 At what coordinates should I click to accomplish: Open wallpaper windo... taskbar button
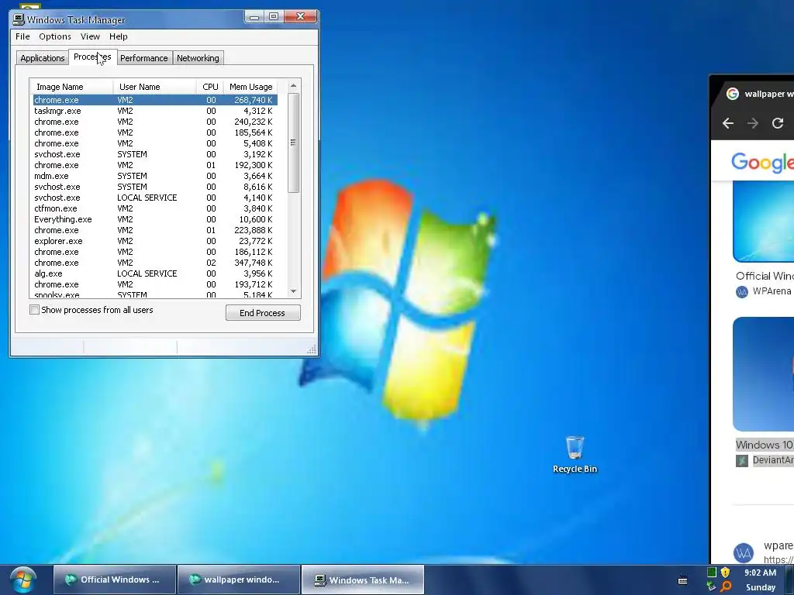239,580
